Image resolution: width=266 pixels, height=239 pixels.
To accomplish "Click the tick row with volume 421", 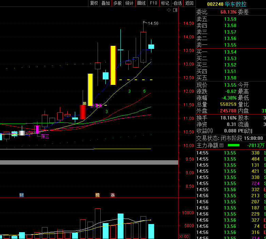I will (x=231, y=171).
